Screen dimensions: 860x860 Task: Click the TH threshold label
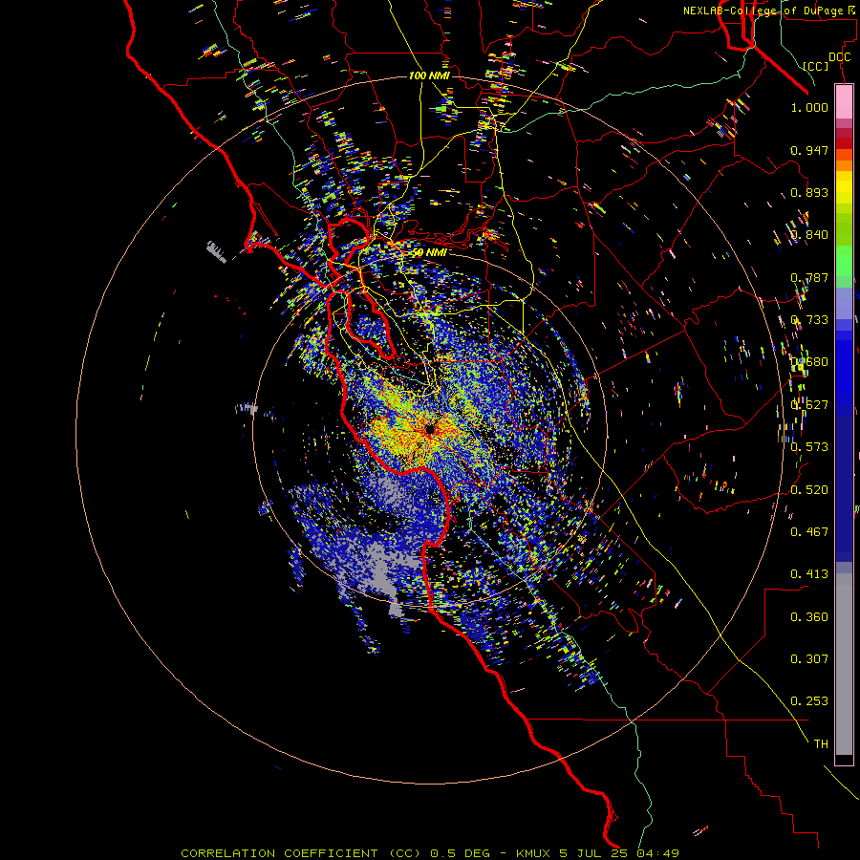tap(821, 744)
